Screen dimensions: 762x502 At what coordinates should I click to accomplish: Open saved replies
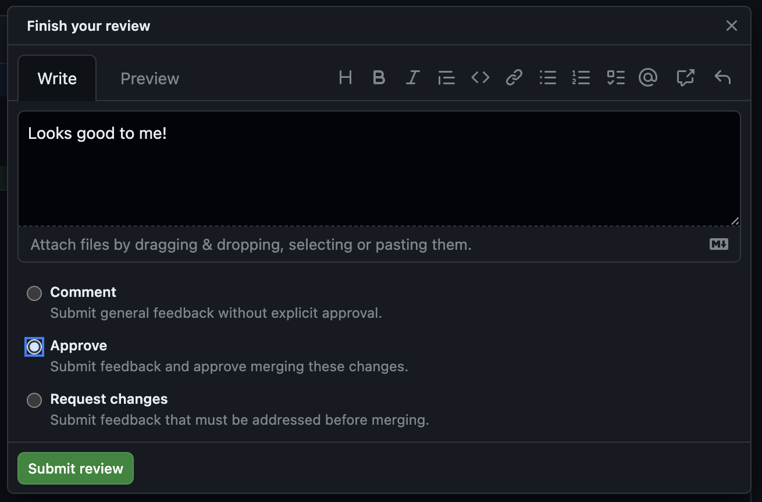coord(722,77)
